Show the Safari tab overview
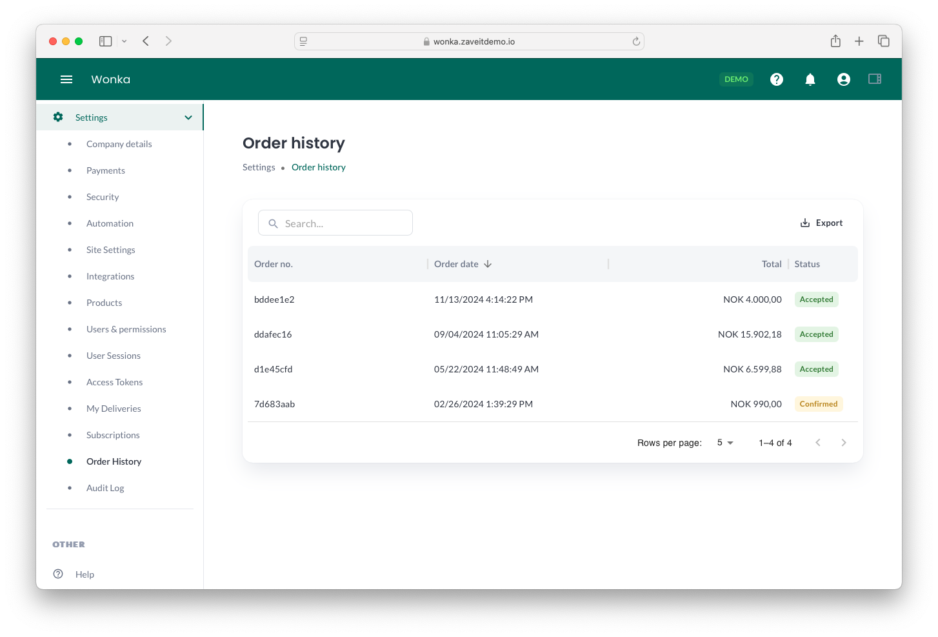 pos(884,41)
